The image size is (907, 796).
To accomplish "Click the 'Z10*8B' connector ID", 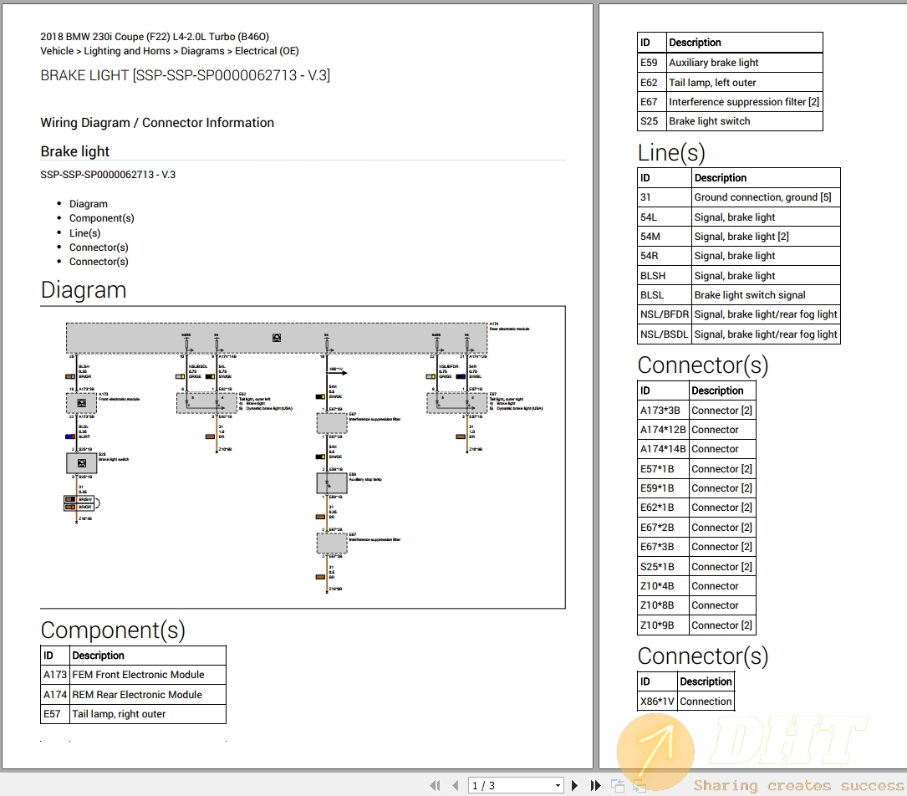I will pyautogui.click(x=663, y=605).
